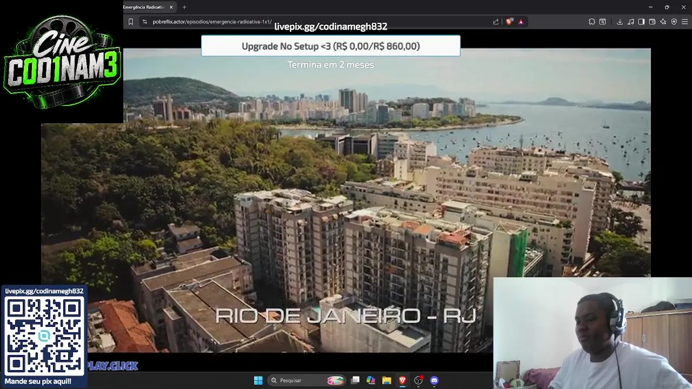
Task: Open the browser extensions puzzle icon
Action: pos(591,22)
